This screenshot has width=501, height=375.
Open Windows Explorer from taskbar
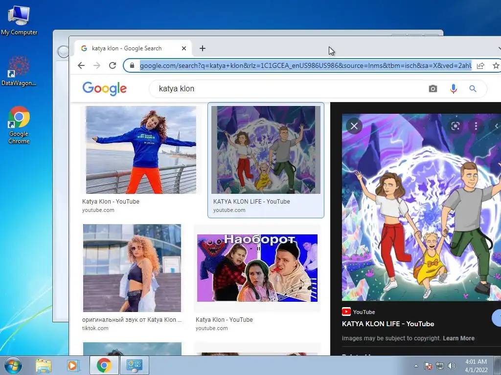coord(43,365)
